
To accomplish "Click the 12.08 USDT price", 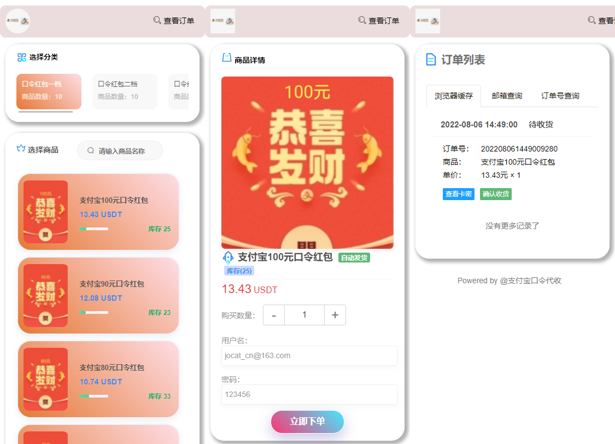I will tap(101, 298).
